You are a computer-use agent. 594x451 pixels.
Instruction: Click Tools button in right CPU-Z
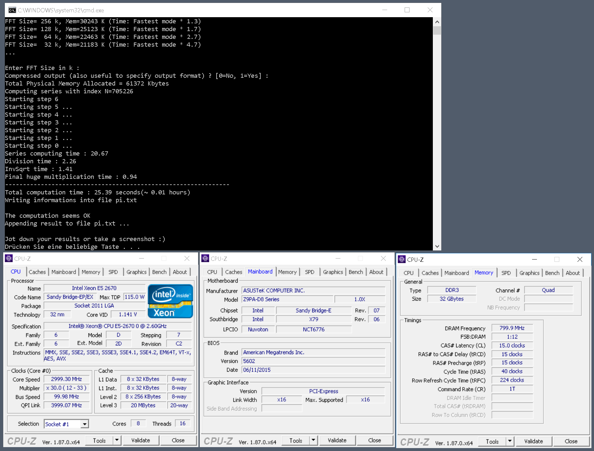492,441
